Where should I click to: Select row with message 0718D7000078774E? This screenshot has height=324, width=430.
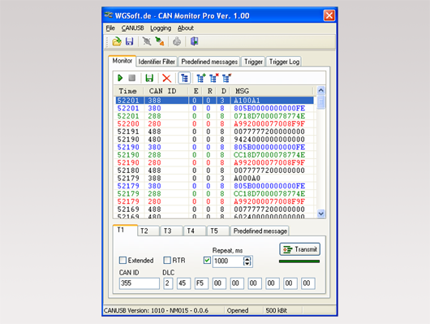[x=214, y=116]
